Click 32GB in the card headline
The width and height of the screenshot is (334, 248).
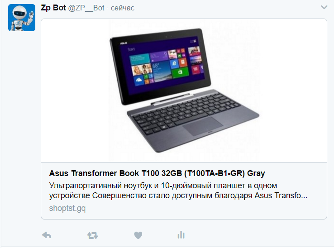172,173
